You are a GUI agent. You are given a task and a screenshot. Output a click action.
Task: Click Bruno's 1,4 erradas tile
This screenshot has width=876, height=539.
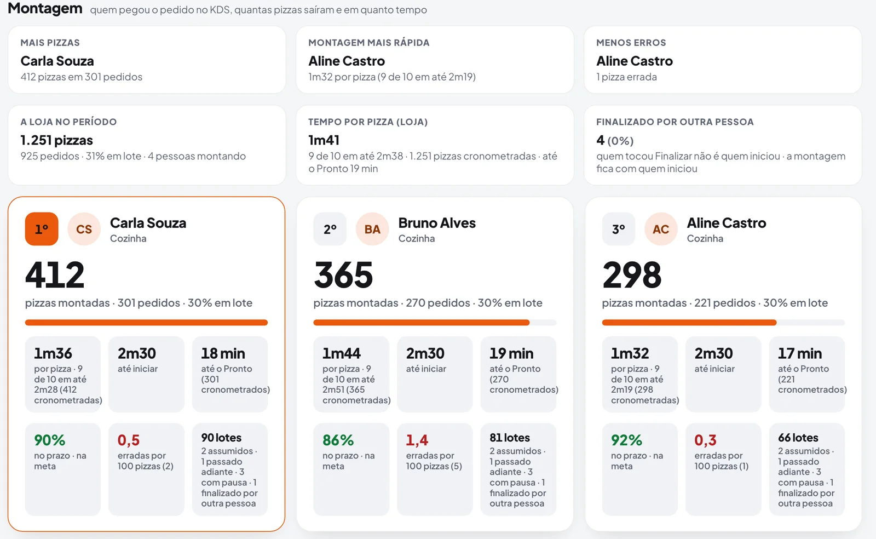435,469
